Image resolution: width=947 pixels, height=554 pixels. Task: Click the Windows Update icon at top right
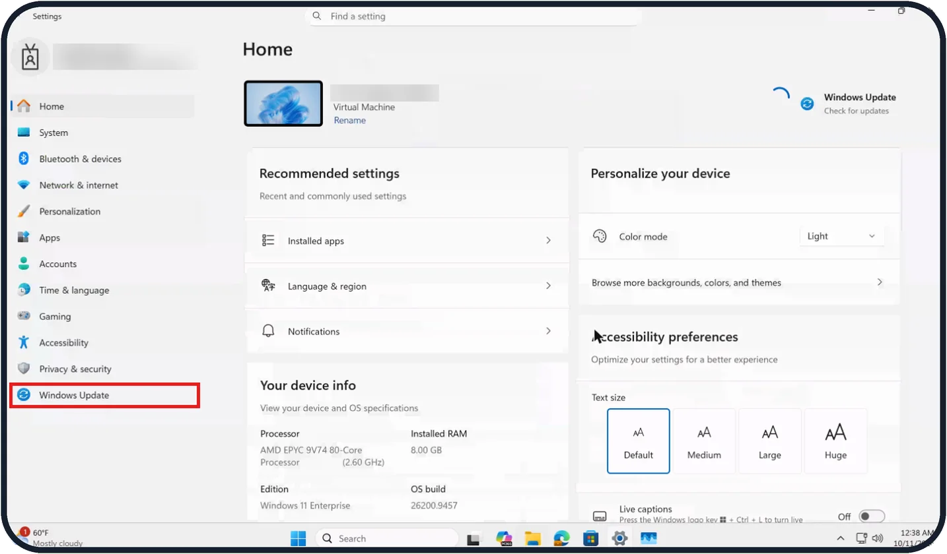[807, 104]
